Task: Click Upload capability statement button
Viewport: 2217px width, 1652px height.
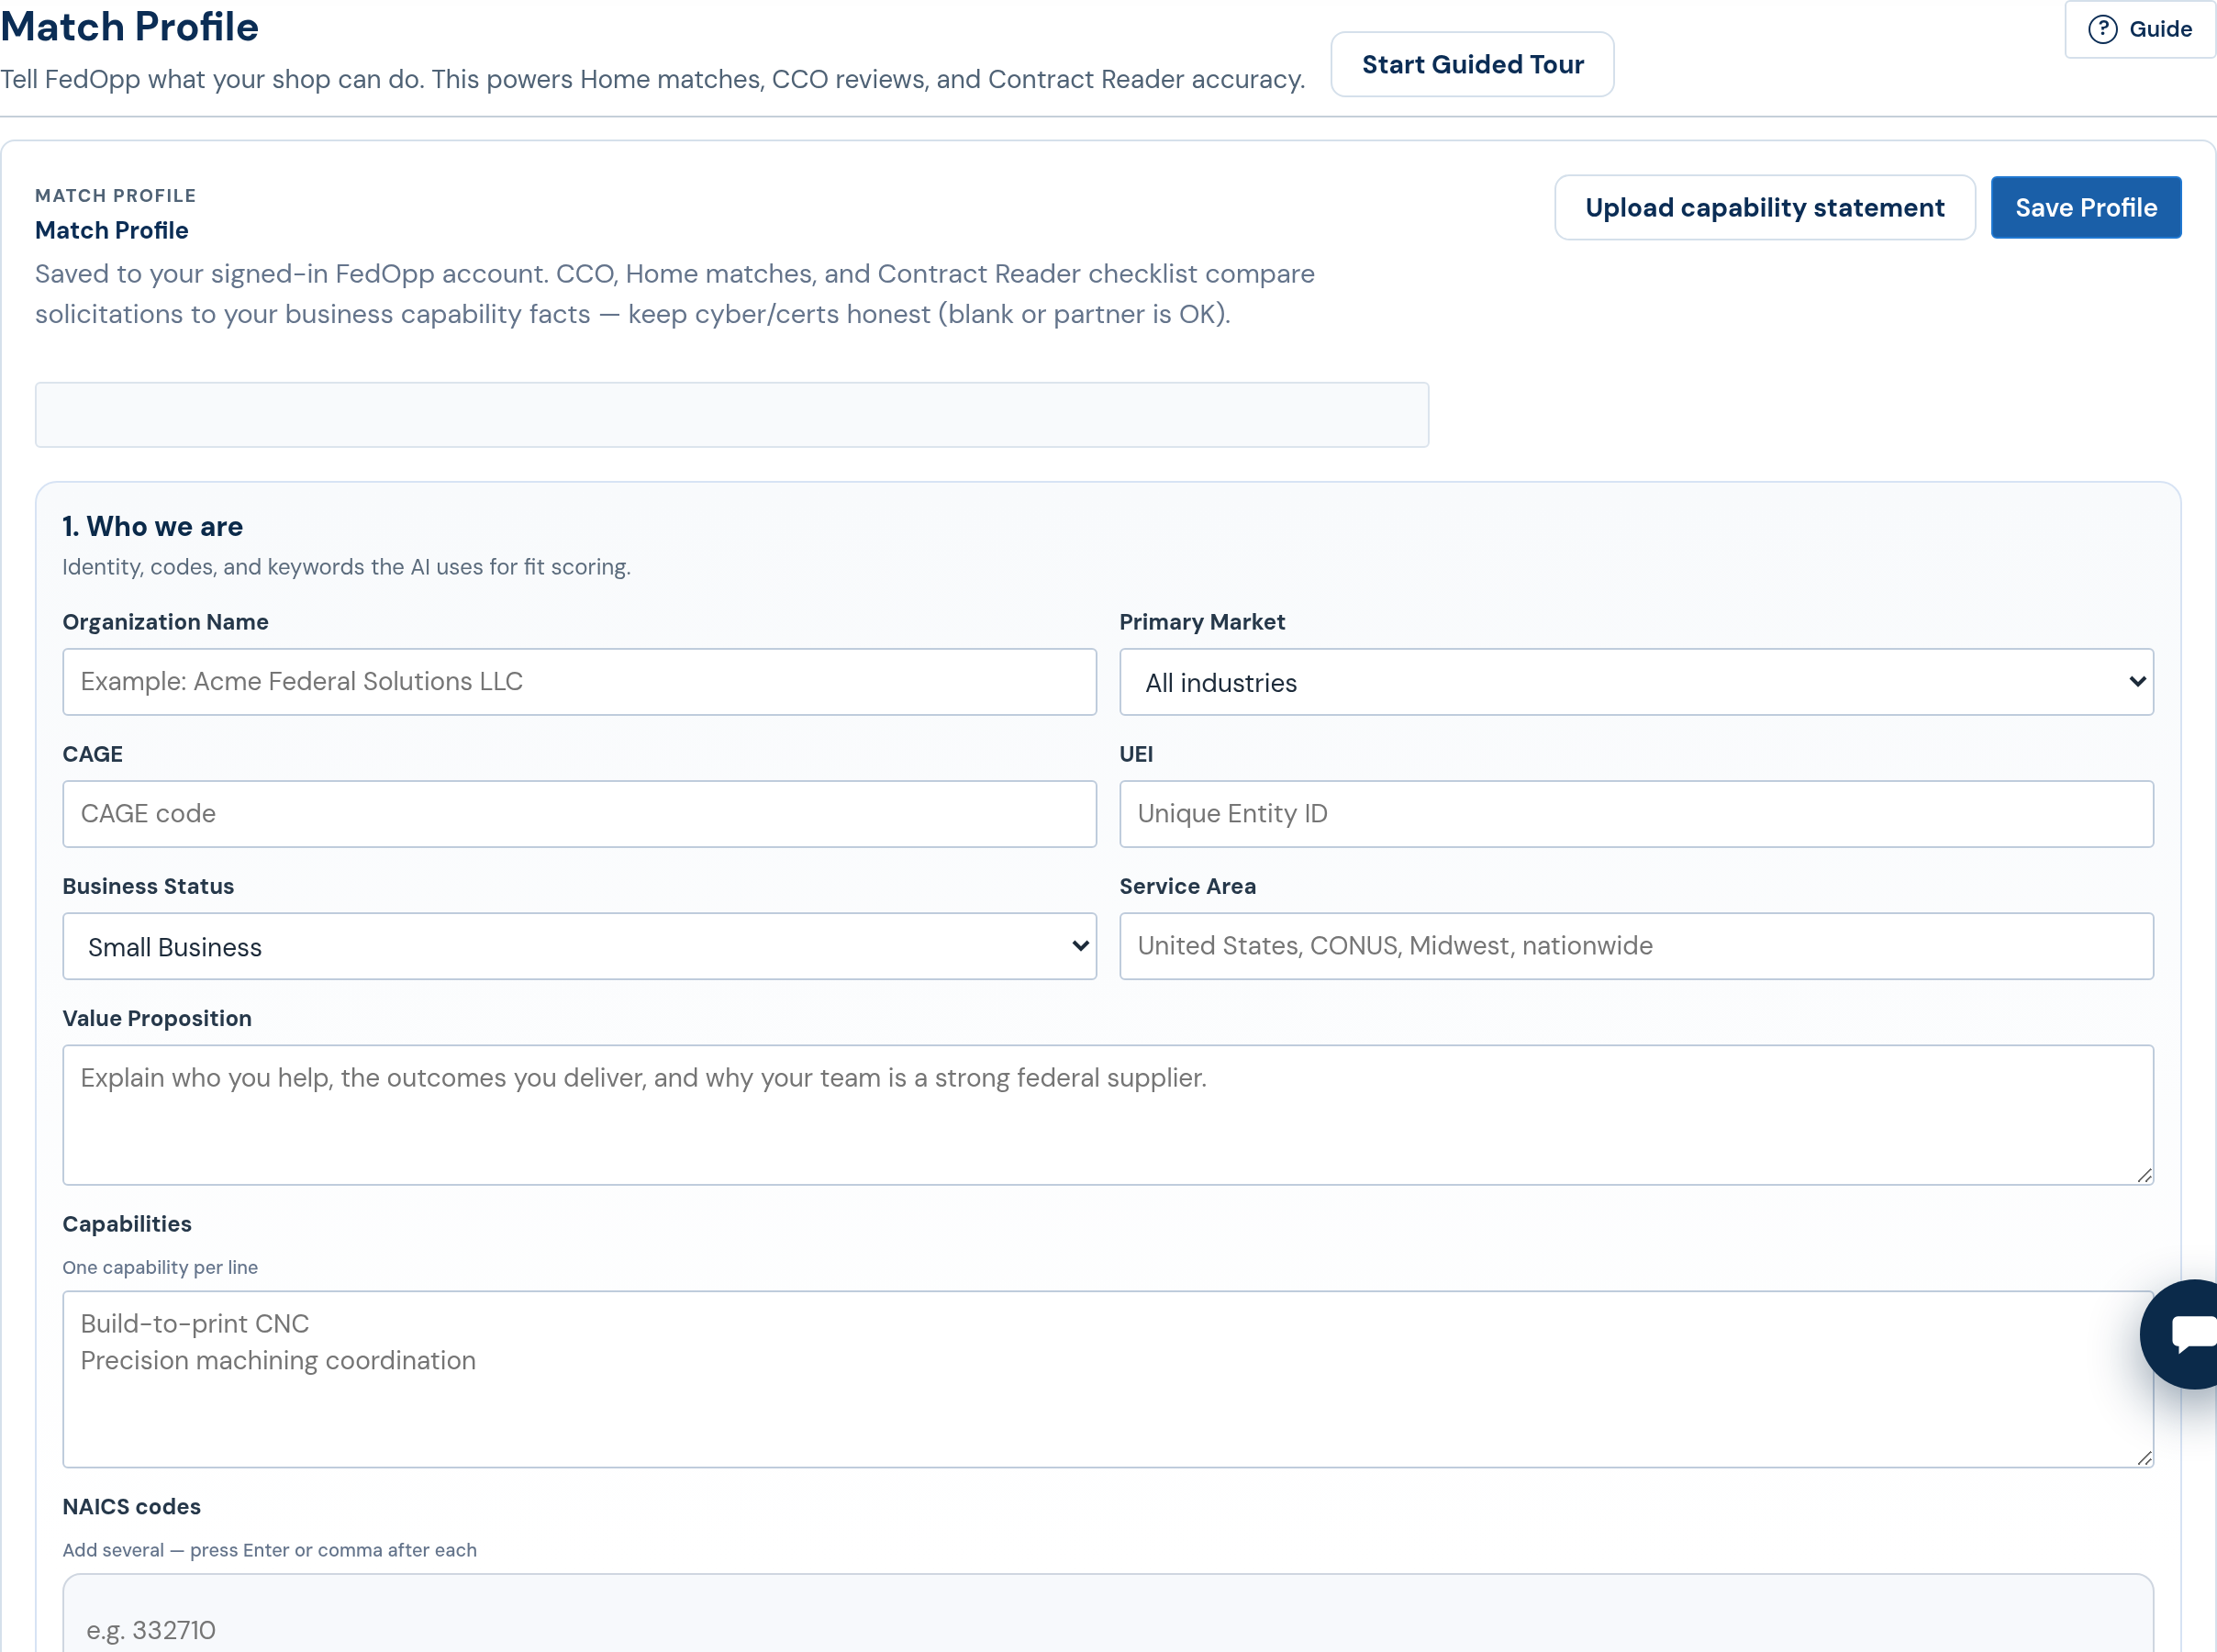Action: (1765, 207)
